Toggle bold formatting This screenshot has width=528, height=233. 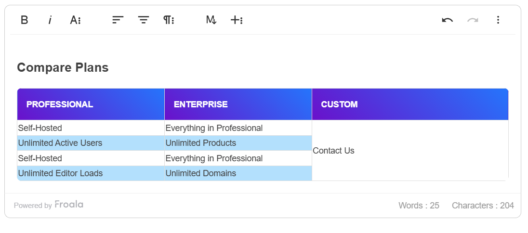(25, 20)
